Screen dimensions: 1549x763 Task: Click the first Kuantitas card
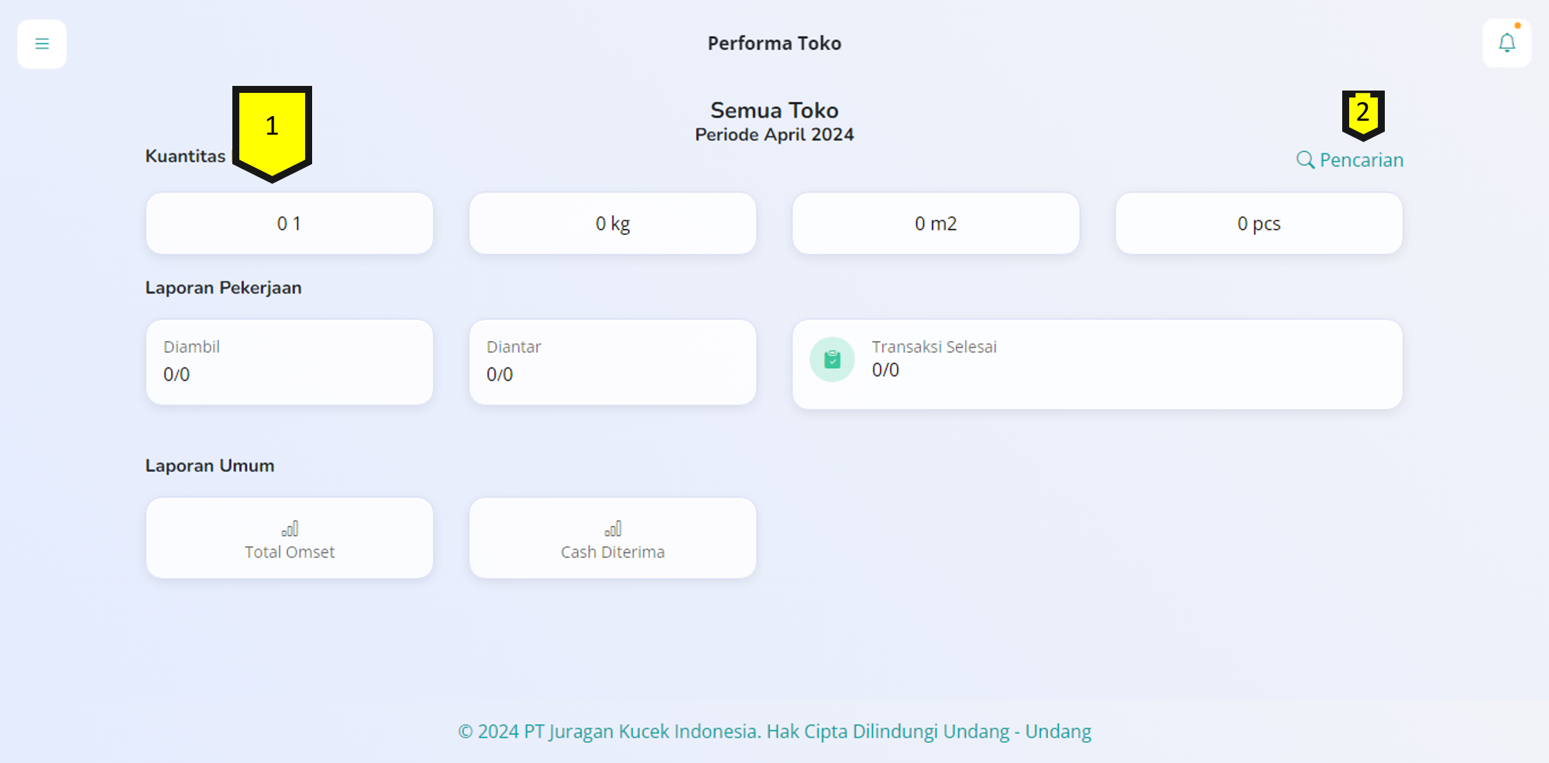point(290,224)
